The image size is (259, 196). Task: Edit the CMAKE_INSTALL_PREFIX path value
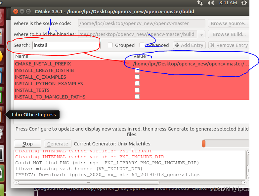click(191, 64)
